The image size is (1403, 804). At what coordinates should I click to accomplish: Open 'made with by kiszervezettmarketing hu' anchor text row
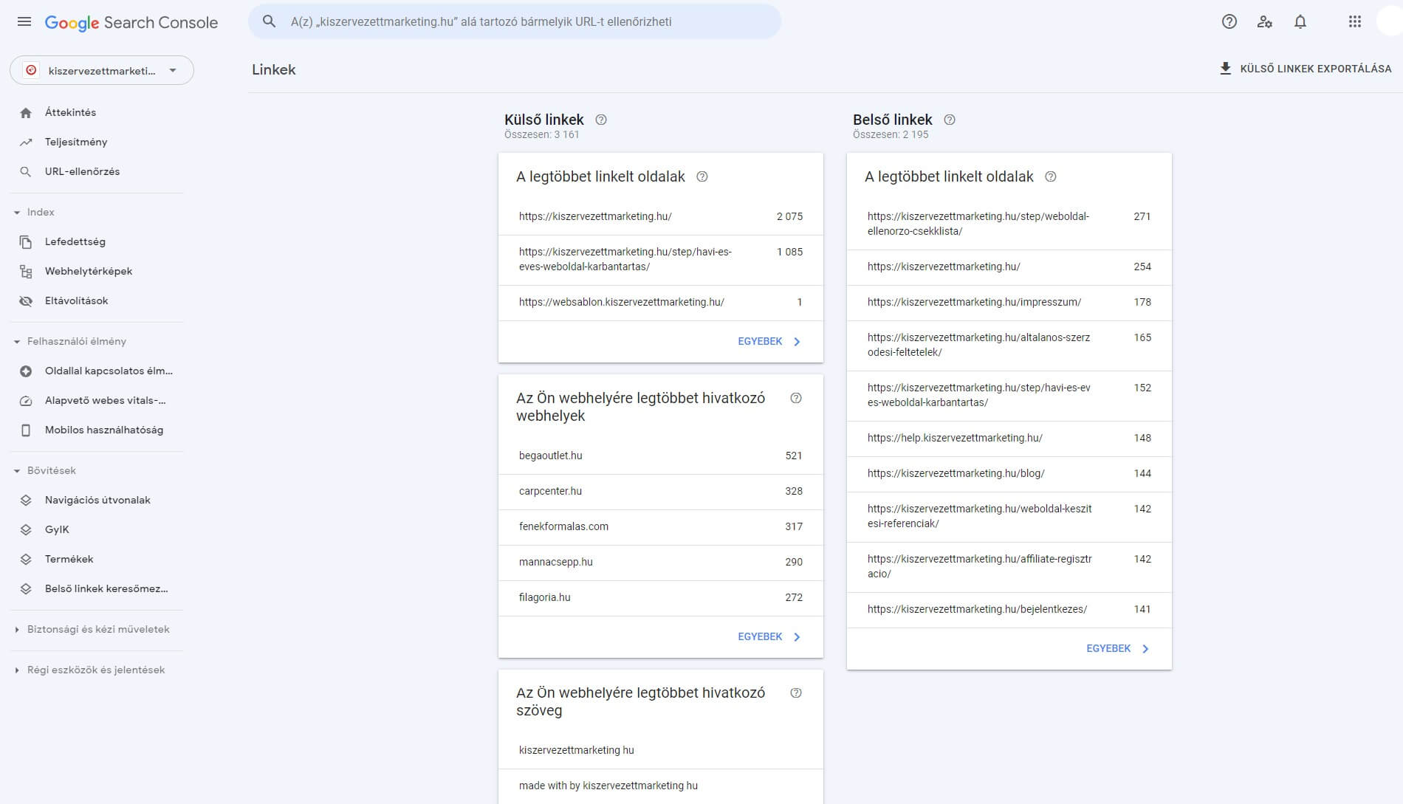661,786
